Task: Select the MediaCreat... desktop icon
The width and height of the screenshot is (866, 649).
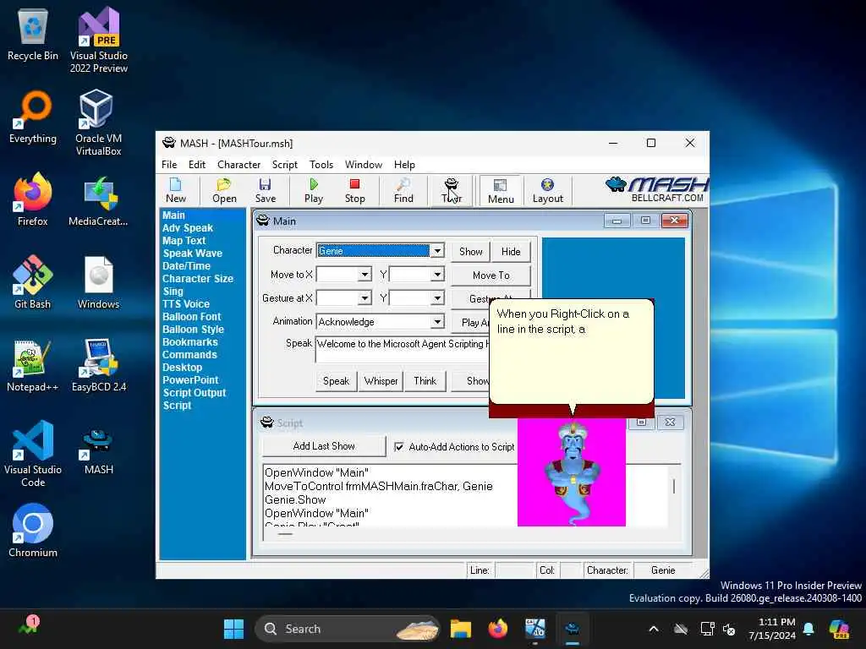Action: click(98, 201)
